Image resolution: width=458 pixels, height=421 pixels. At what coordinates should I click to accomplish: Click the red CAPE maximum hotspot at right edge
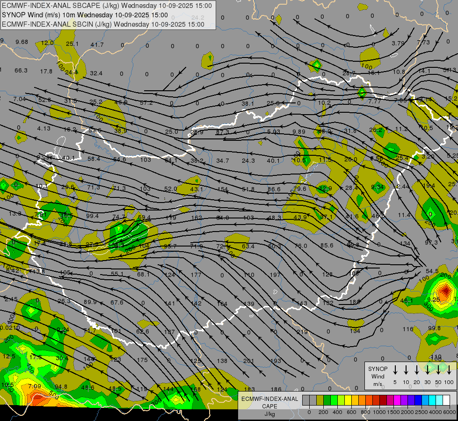coord(446,290)
